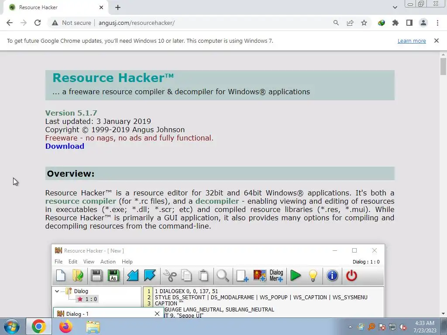Open the Chrome three-dot menu

coord(437,23)
